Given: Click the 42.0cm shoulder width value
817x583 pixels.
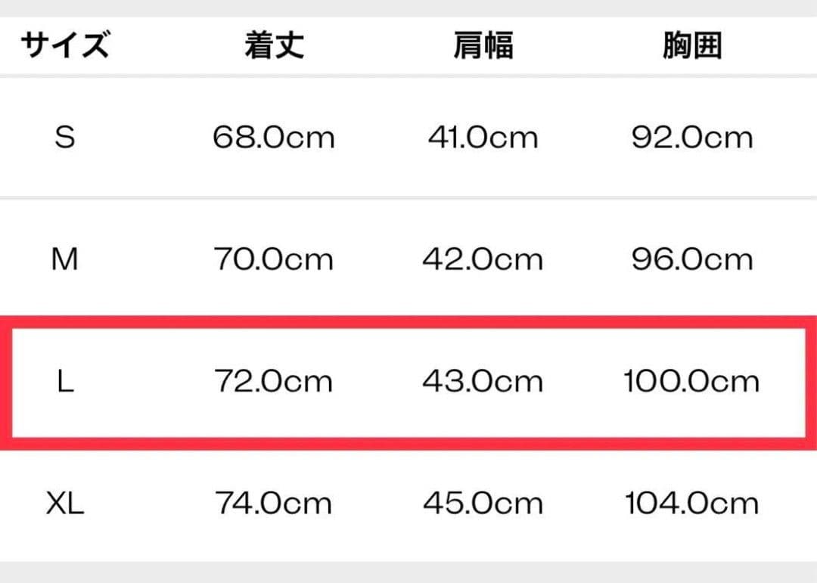Looking at the screenshot, I should (483, 260).
